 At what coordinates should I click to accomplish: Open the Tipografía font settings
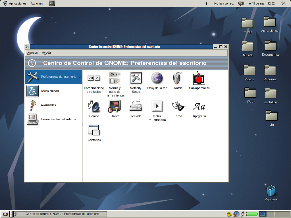click(199, 106)
